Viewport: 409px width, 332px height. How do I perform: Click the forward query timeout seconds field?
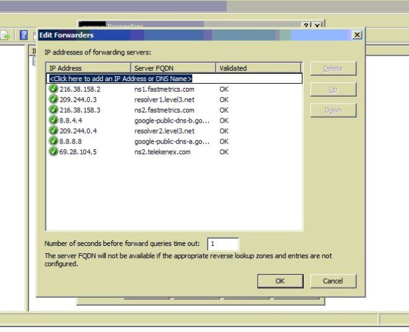pyautogui.click(x=223, y=244)
